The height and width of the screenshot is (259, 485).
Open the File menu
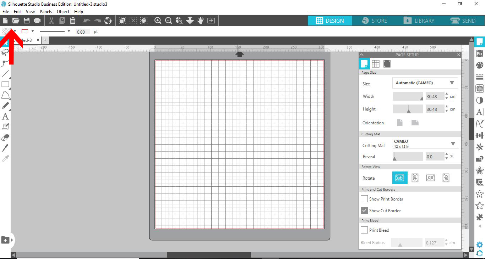(x=5, y=12)
